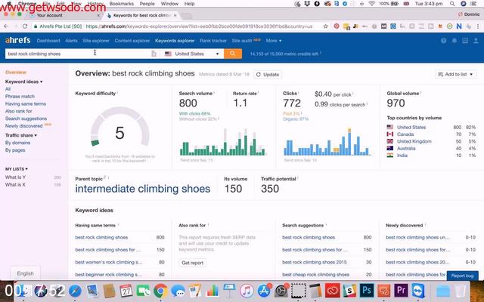Open Premiere Pro from the Dock
Viewport: 484px width, 302px height.
click(x=401, y=290)
